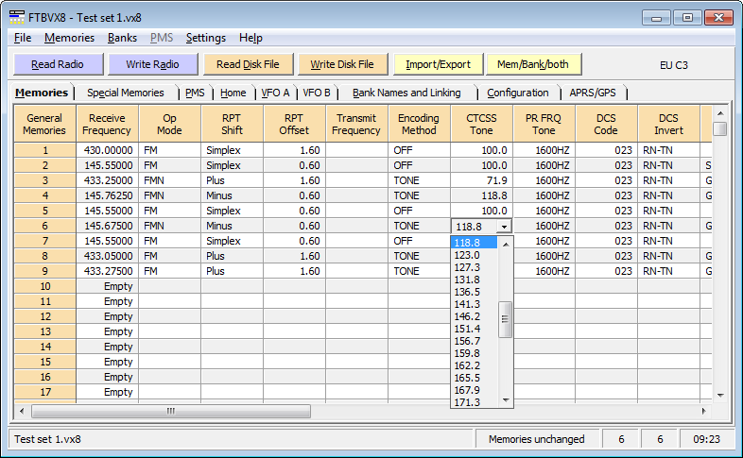Screen dimensions: 743x458
Task: Select 146.2 in the tone dropdown list
Action: pos(474,316)
